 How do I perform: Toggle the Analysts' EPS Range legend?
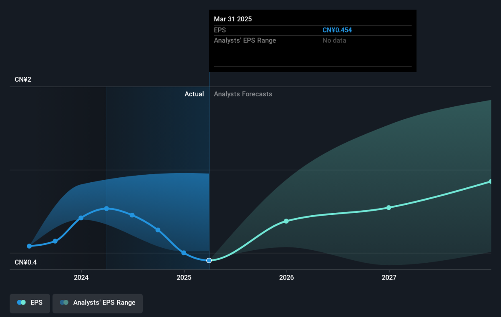(98, 303)
